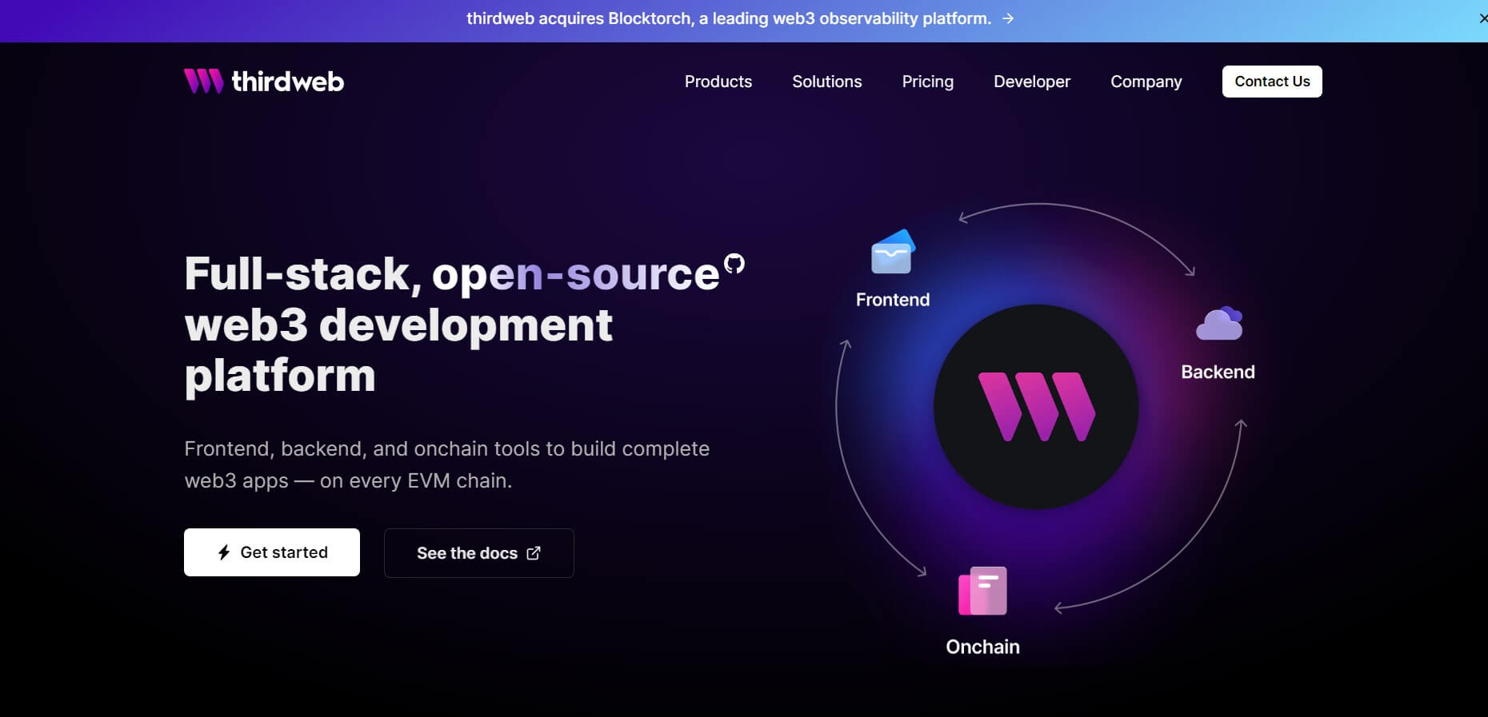Click the Get started button
Viewport: 1488px width, 717px height.
(272, 552)
